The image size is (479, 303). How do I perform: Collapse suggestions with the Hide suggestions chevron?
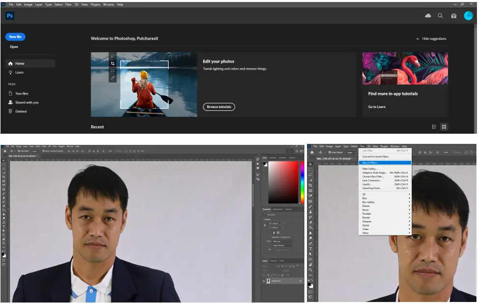coord(418,39)
